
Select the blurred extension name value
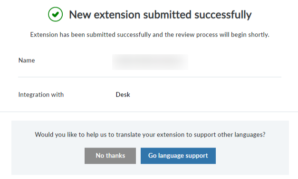pos(150,62)
